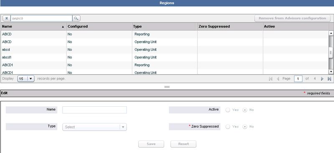Clear the search box with X icon

7,18
